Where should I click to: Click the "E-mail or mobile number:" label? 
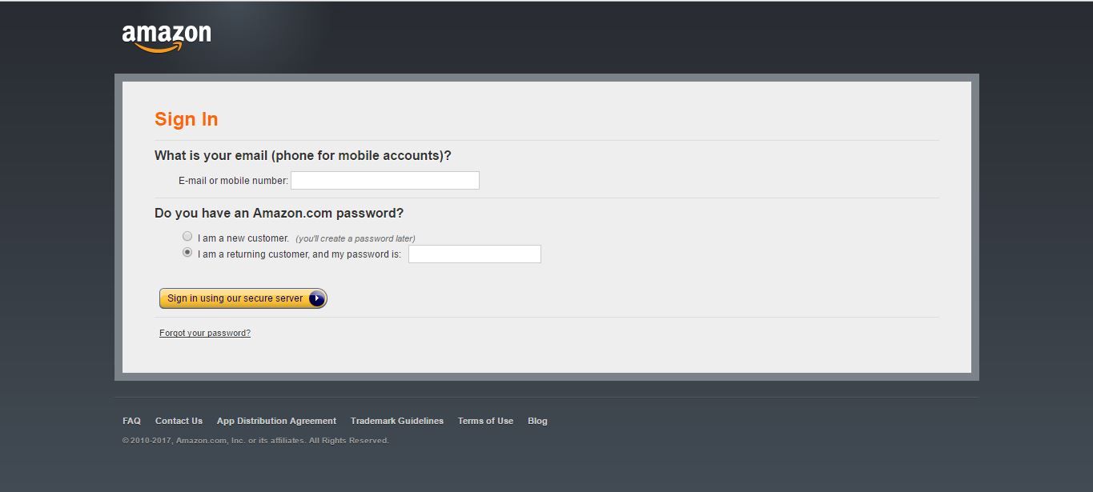233,181
